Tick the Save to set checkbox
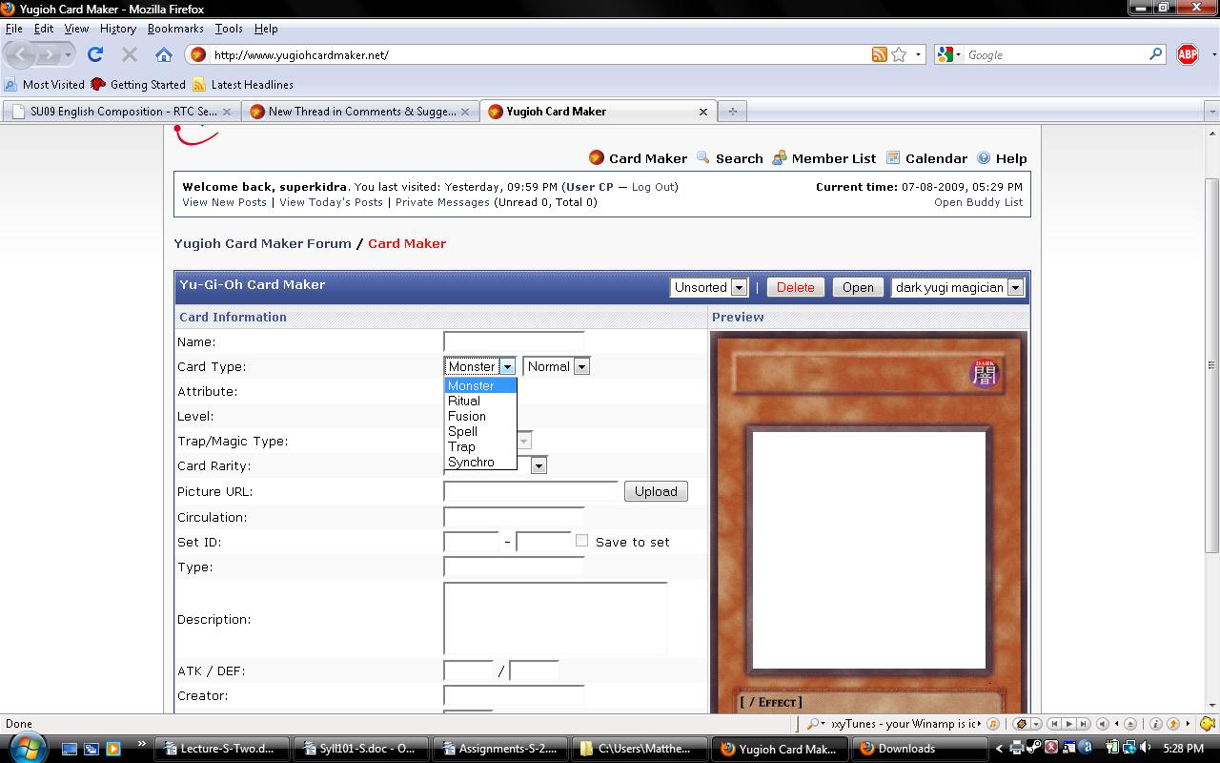1220x763 pixels. point(581,540)
